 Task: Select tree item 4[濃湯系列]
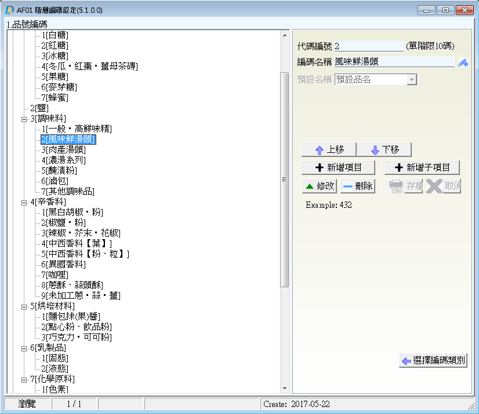tap(64, 160)
